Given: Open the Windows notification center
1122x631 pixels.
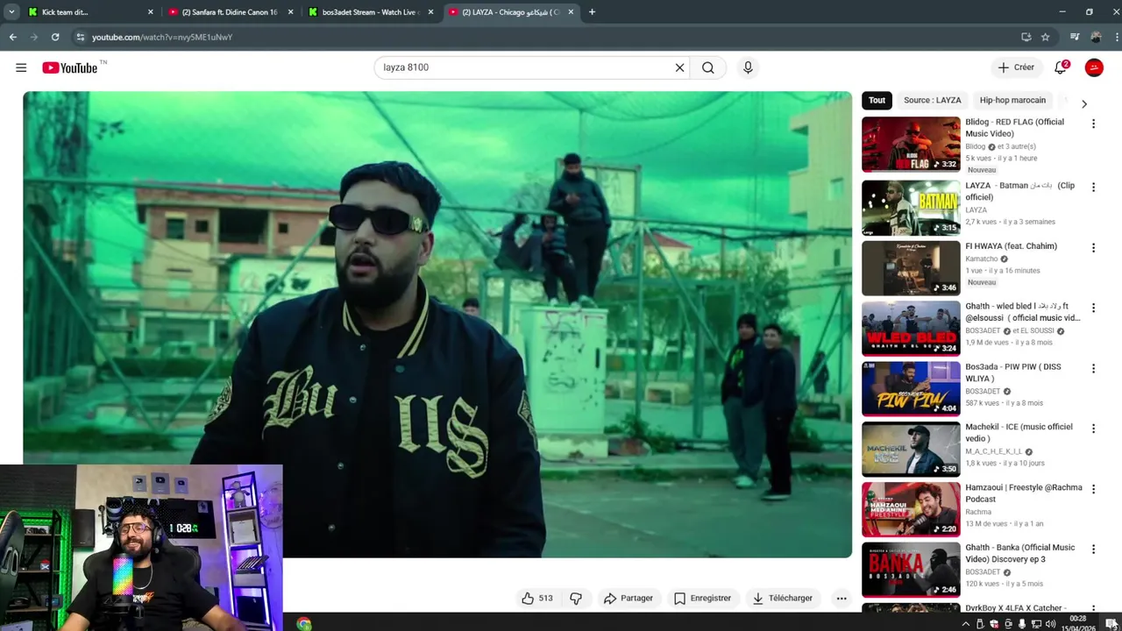Looking at the screenshot, I should point(1111,624).
